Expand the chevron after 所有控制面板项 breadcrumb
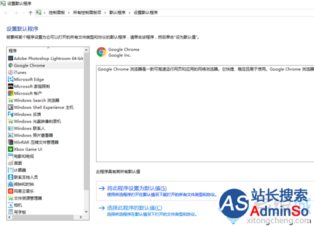Screen dimensions: 314x227 [x=105, y=13]
